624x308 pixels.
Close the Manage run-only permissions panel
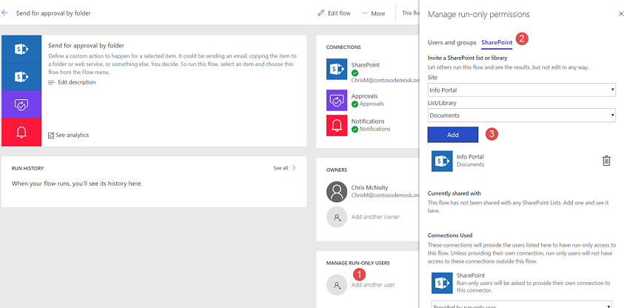620,13
